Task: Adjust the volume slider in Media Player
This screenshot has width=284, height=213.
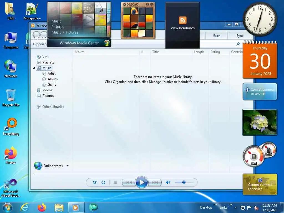Action: coord(184,182)
